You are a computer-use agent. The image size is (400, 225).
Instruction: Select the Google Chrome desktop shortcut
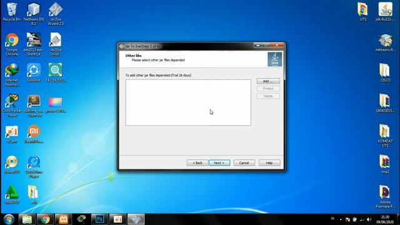click(x=12, y=44)
